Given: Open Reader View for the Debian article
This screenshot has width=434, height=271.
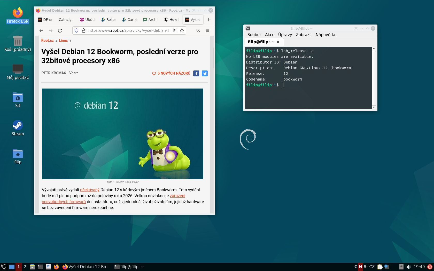Looking at the screenshot, I should (x=175, y=30).
